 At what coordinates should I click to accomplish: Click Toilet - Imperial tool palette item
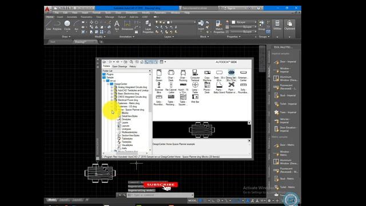click(285, 104)
